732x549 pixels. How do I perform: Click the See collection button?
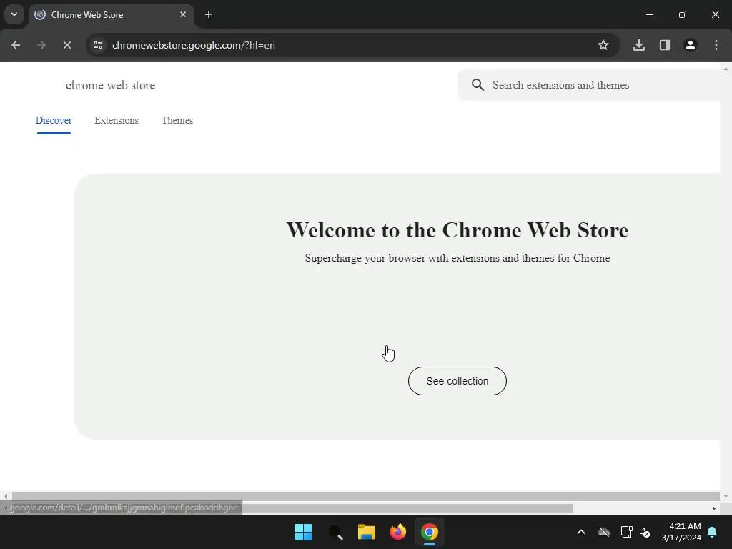pos(457,381)
